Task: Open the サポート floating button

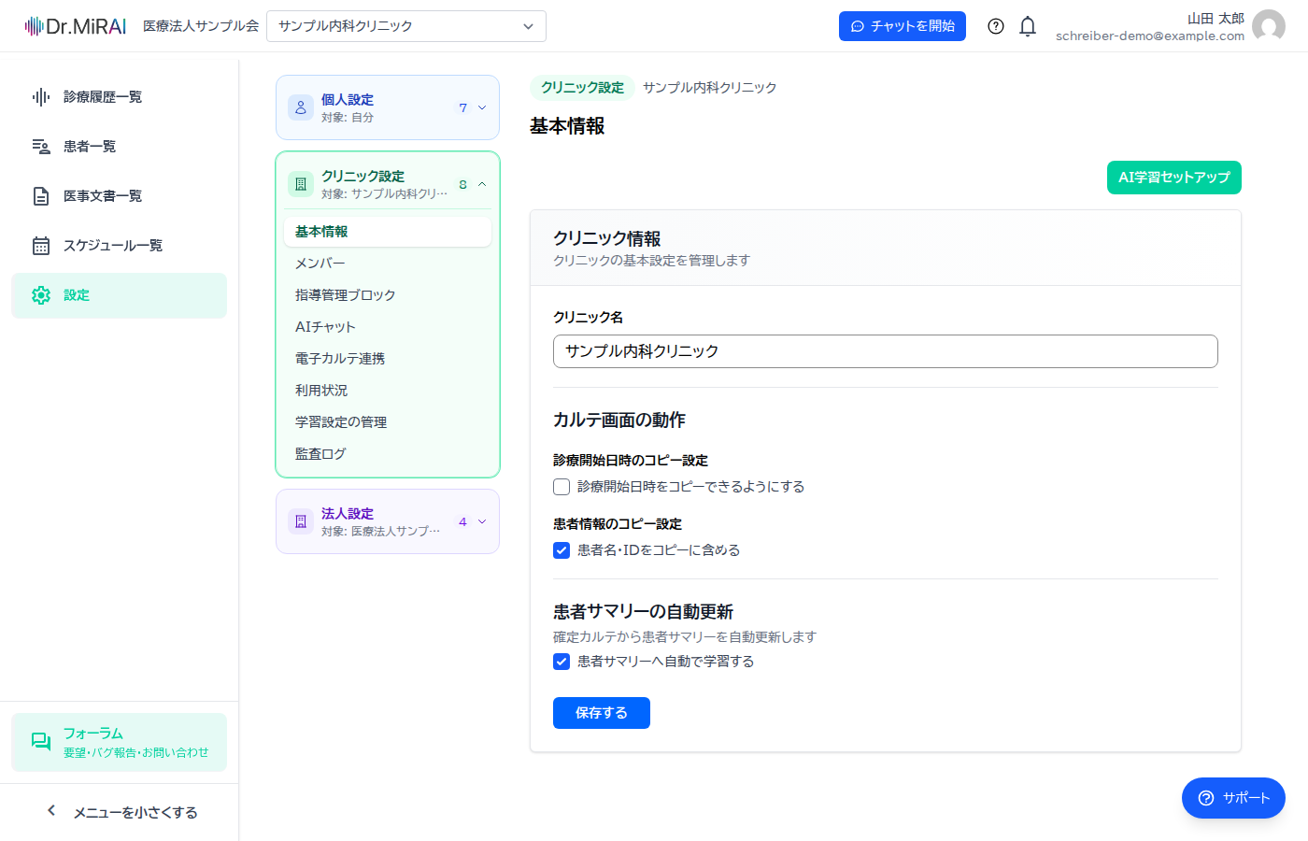Action: click(x=1233, y=798)
